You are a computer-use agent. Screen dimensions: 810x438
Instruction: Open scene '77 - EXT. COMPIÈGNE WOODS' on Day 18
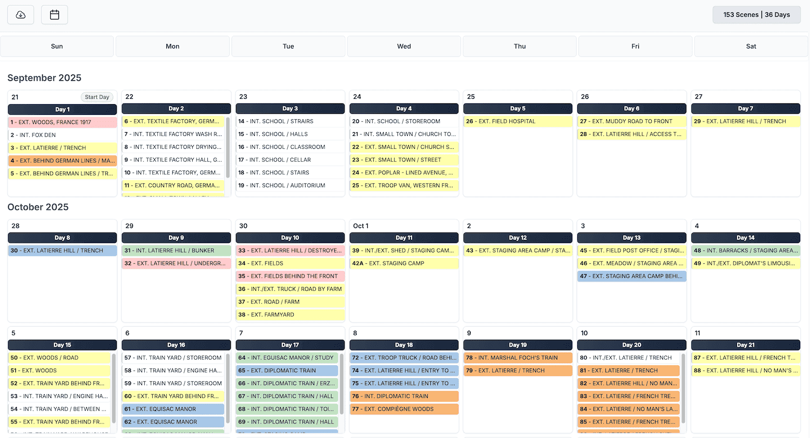(404, 409)
